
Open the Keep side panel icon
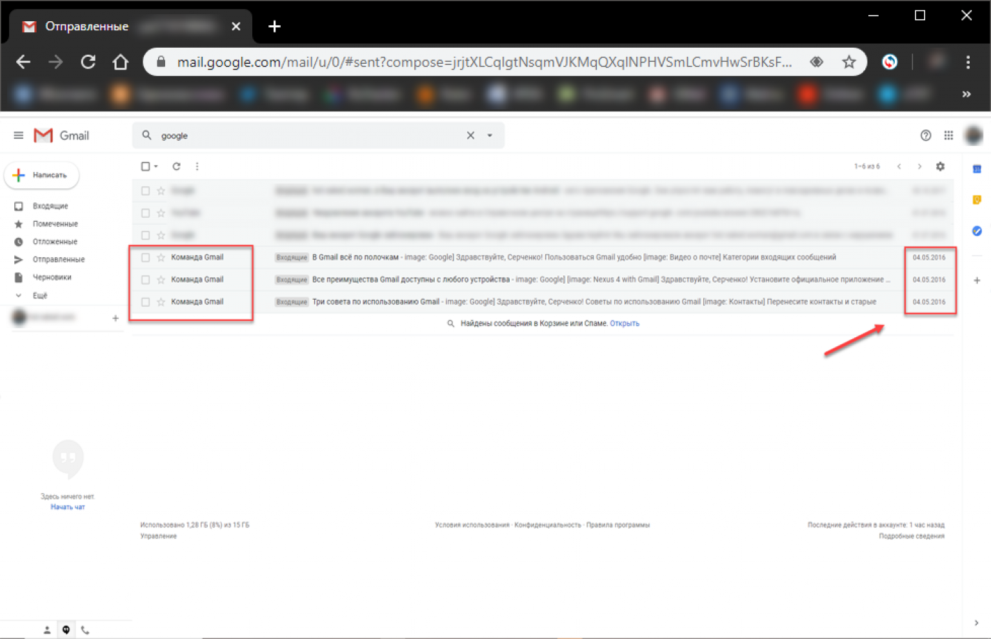pos(977,200)
